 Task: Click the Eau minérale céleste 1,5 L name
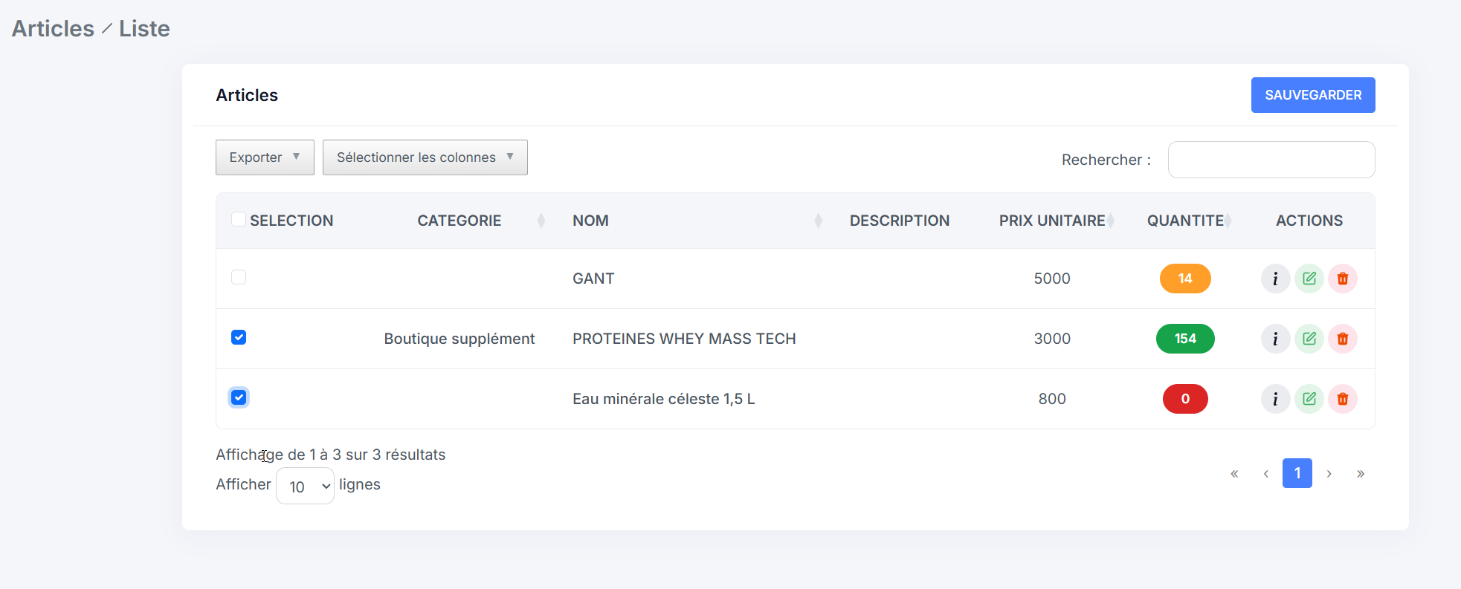664,399
